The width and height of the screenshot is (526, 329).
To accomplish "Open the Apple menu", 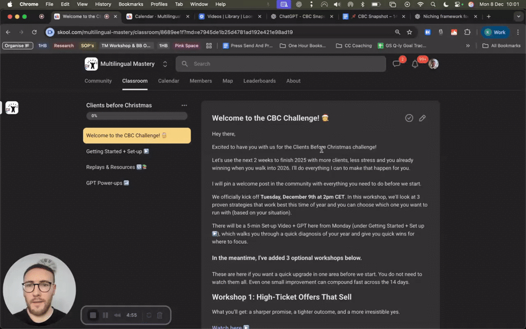I will pos(10,4).
